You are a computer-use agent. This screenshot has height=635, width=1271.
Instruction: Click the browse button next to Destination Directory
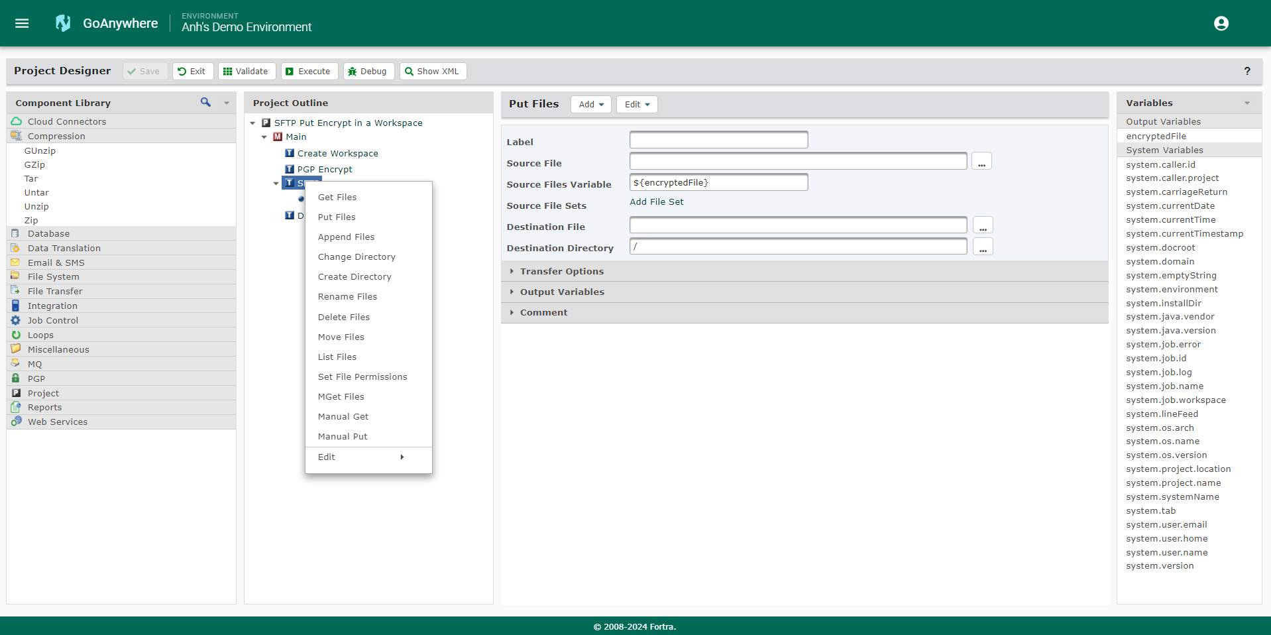982,247
